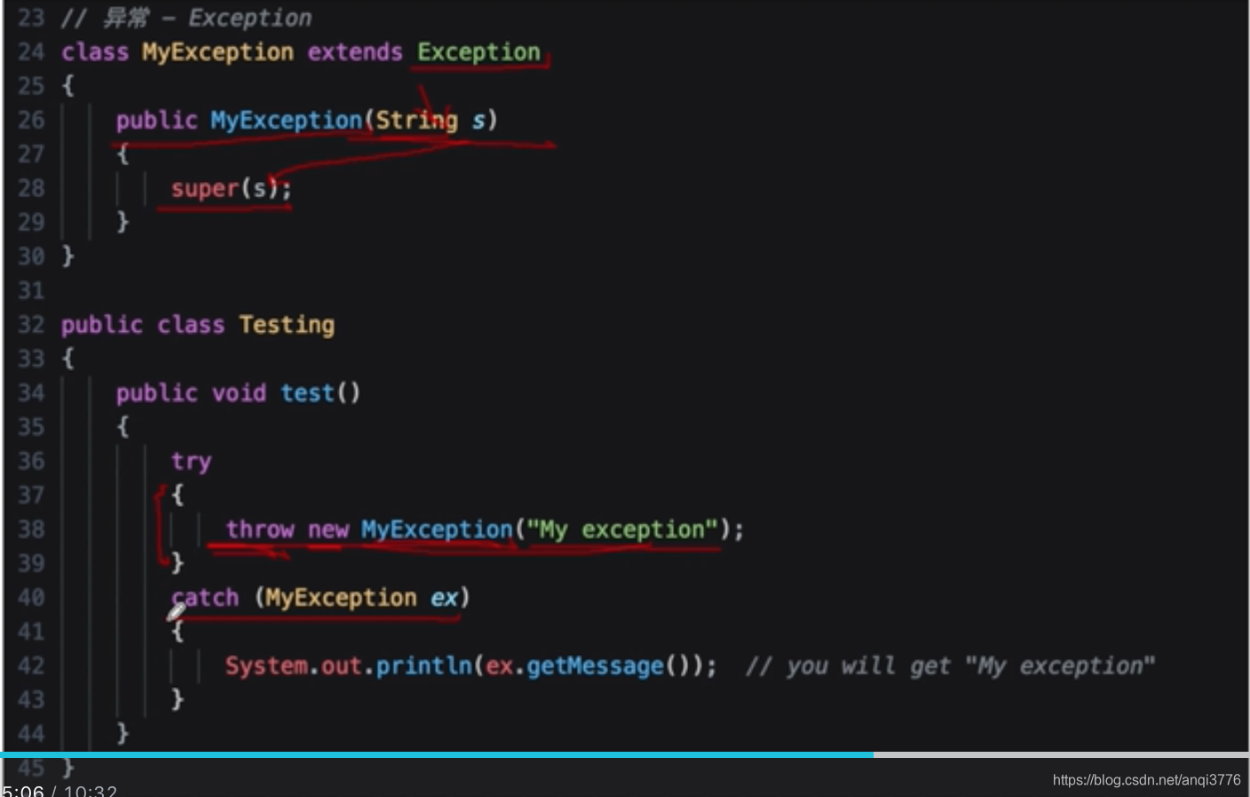Screen dimensions: 1250x797
Task: Click the Testing class name on line 32
Action: pos(287,326)
